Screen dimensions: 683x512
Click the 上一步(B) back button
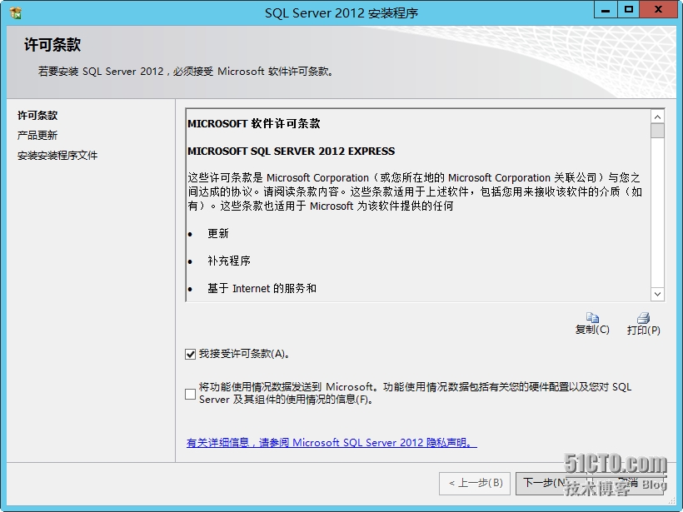point(475,483)
